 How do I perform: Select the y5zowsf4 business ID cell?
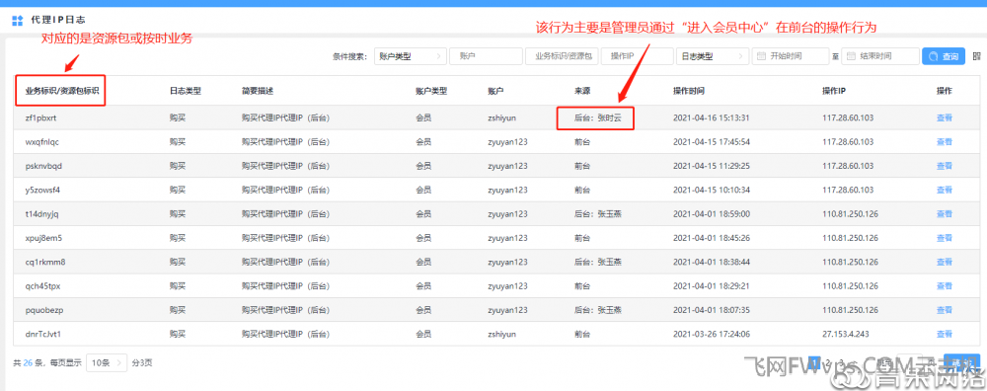(42, 190)
